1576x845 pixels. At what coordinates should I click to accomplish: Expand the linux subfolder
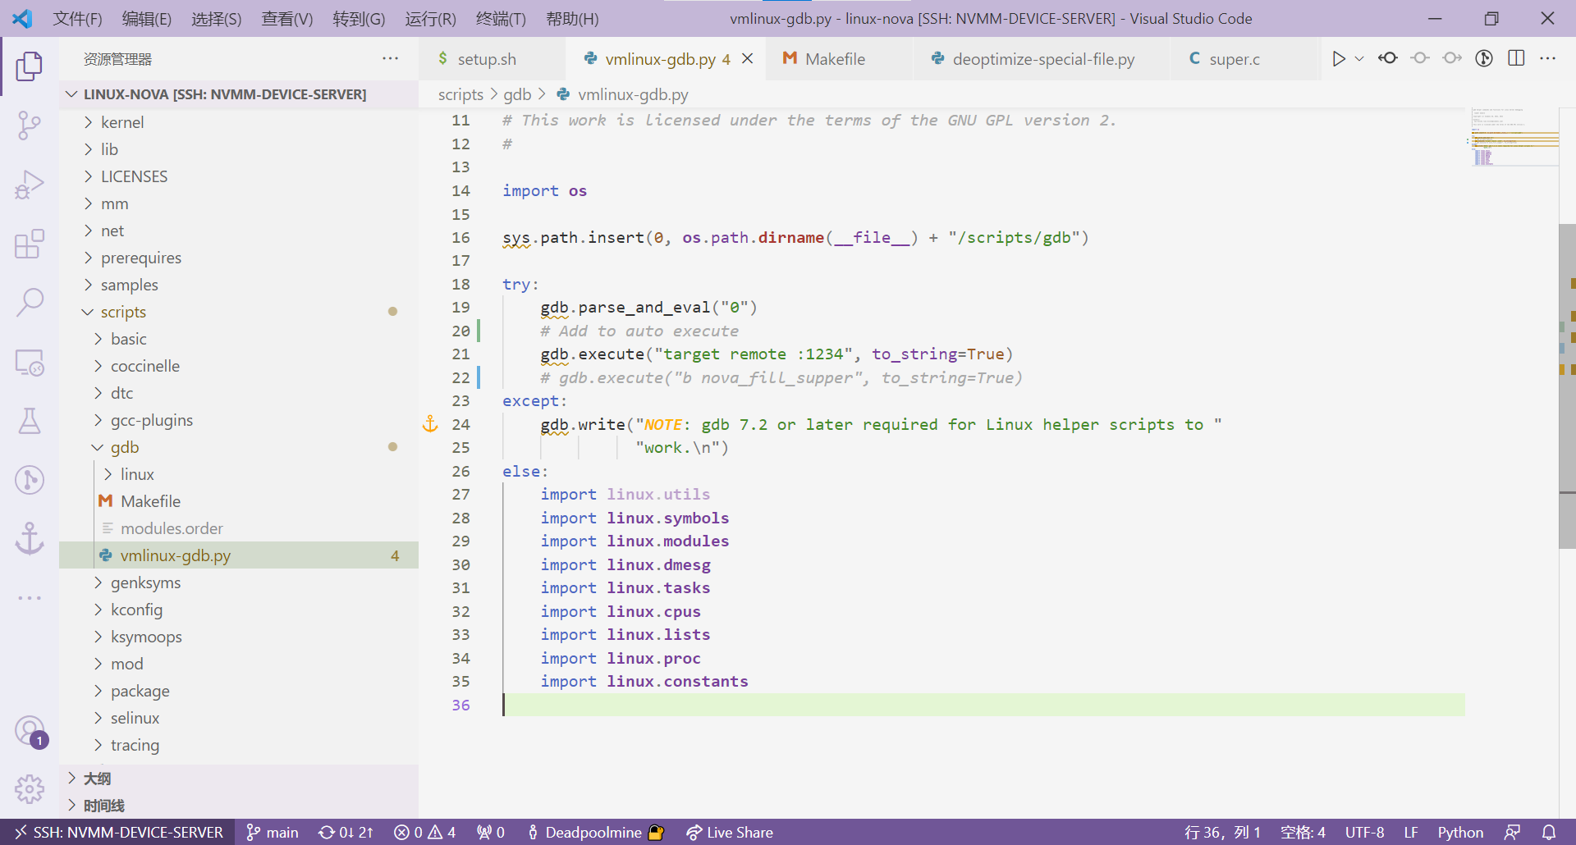(239, 474)
